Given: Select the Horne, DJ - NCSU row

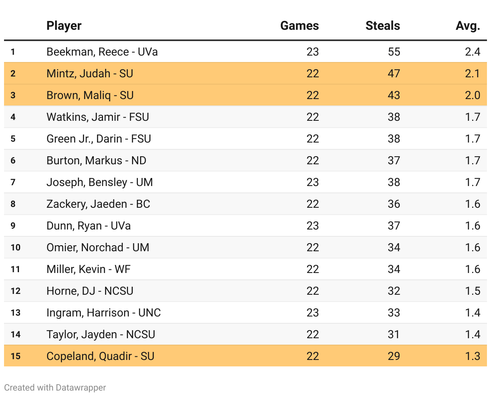Looking at the screenshot, I should 90,291.
